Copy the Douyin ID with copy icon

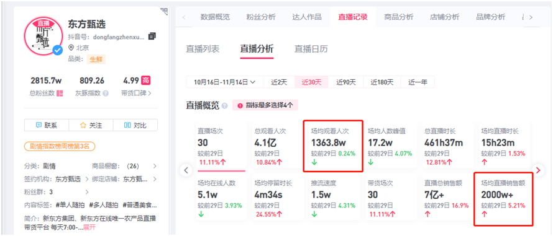(x=152, y=36)
